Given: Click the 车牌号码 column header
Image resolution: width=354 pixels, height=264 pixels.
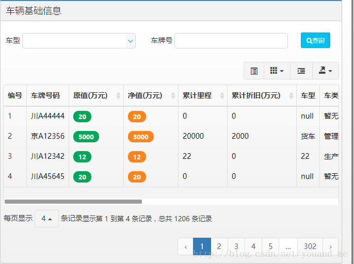Looking at the screenshot, I should tap(47, 95).
